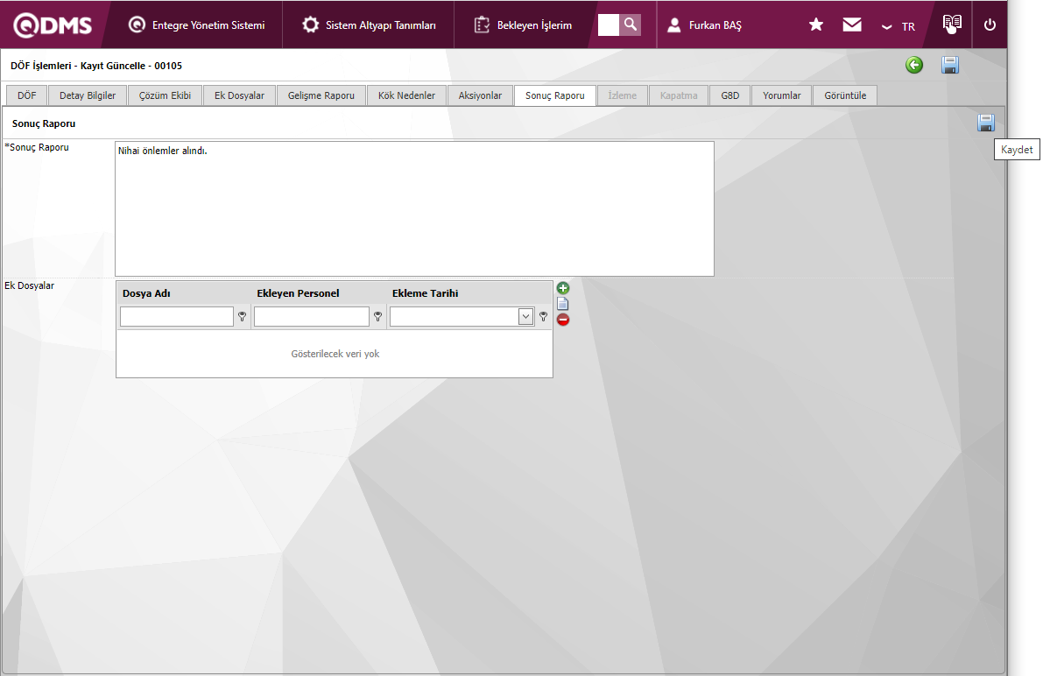This screenshot has height=676, width=1043.
Task: Click the green back arrow icon
Action: [x=914, y=65]
